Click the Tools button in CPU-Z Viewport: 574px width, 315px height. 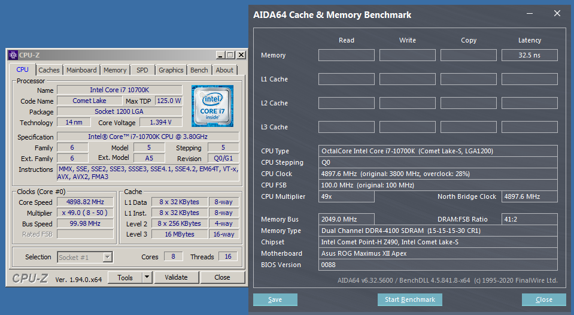(x=125, y=277)
